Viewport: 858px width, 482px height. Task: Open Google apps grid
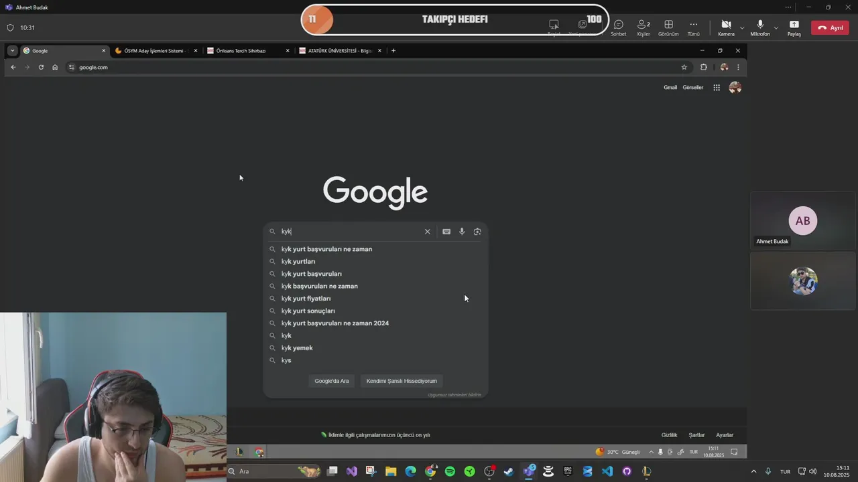pyautogui.click(x=717, y=88)
